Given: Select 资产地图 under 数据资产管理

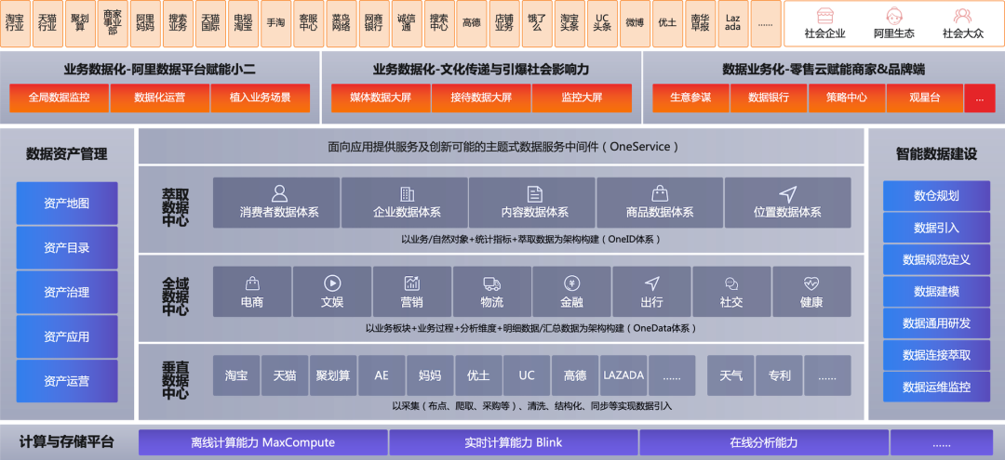Looking at the screenshot, I should pyautogui.click(x=67, y=204).
